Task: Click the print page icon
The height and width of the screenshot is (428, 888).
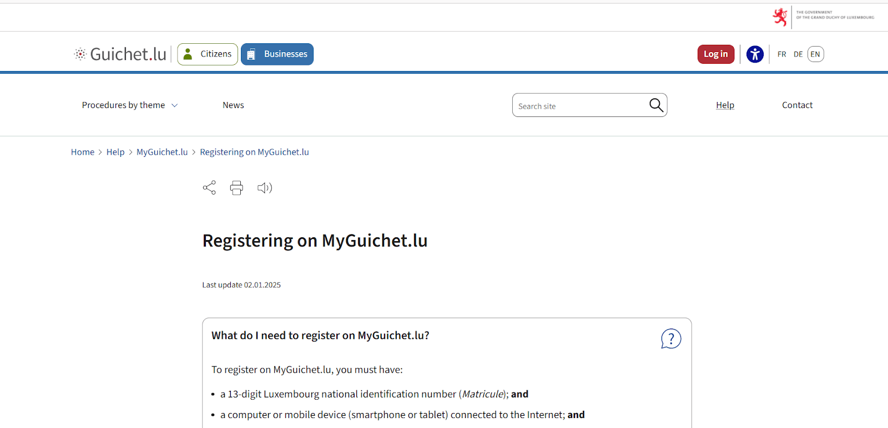Action: click(236, 188)
